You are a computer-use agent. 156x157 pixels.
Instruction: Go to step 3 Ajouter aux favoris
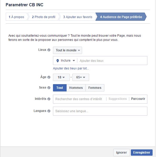click(78, 17)
